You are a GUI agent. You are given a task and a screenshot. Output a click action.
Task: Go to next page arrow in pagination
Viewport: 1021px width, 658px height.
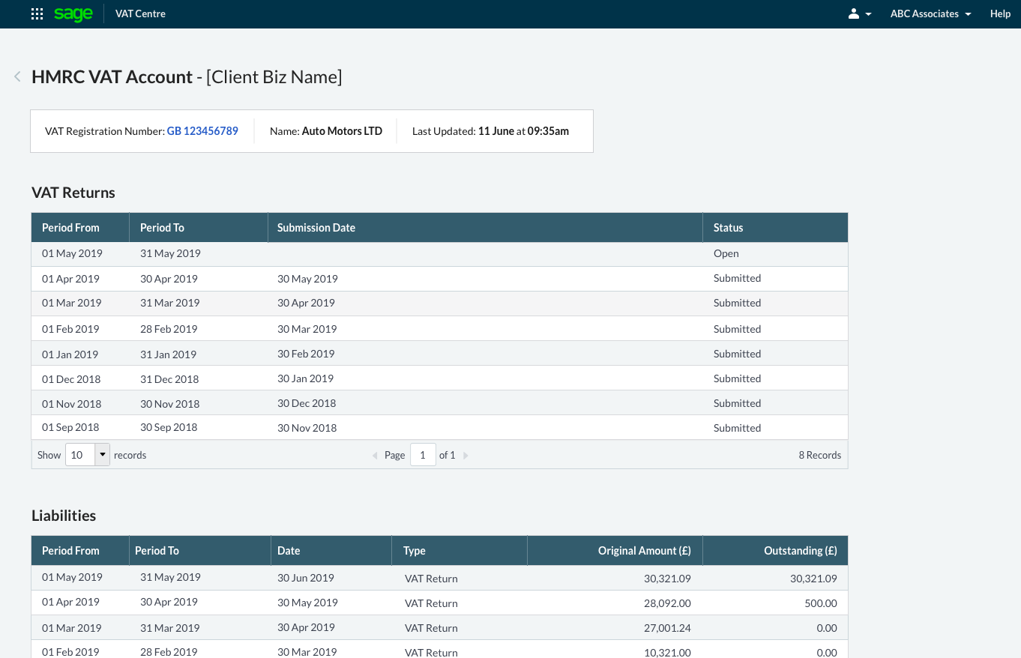466,456
